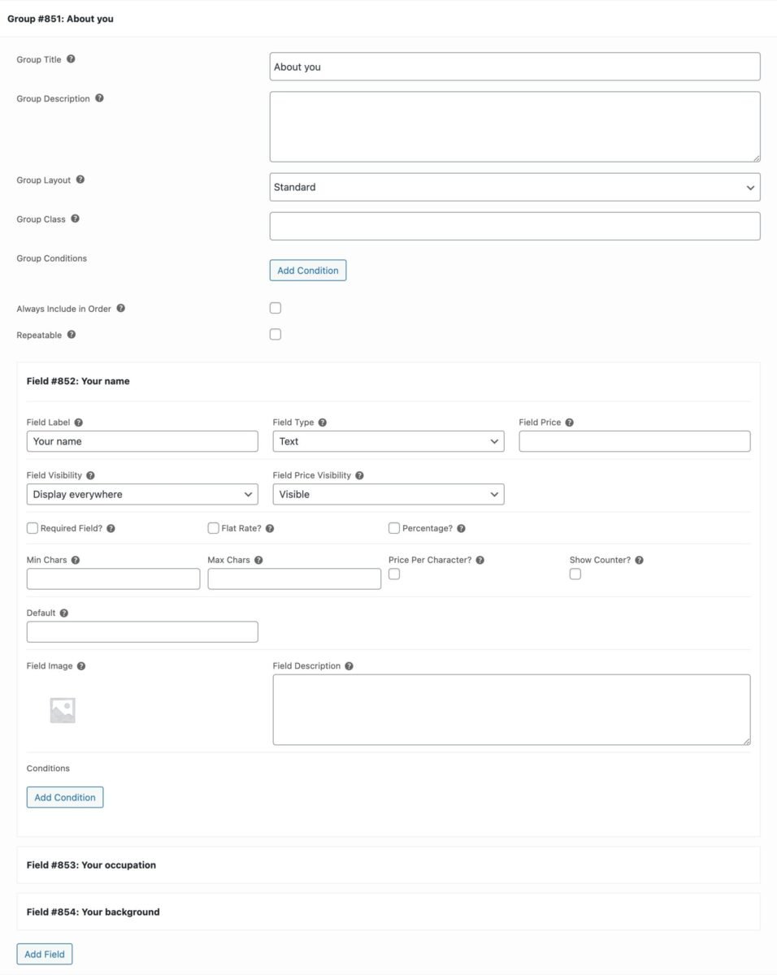The height and width of the screenshot is (975, 777).
Task: Click help icon beside Field Description
Action: pos(349,666)
